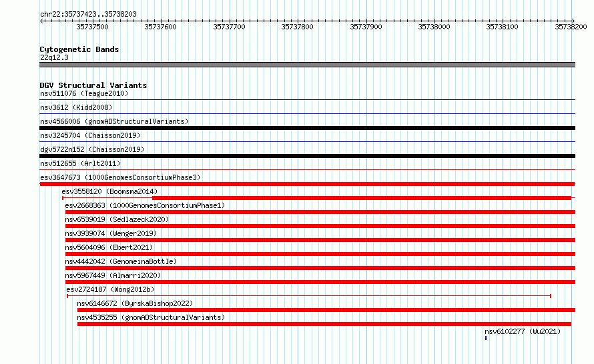Screen dimensions: 594x364
Task: Select the red bar under nsv3939074
Action: [320, 240]
